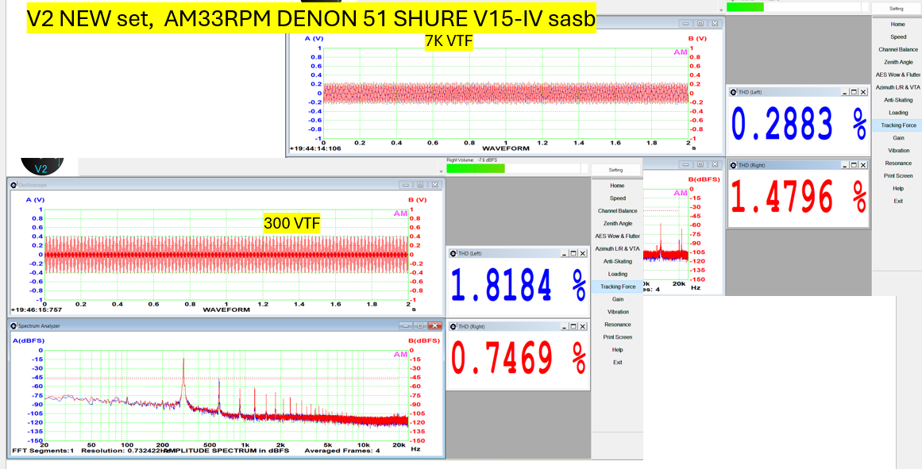922x469 pixels.
Task: Choose AES Wow & Flutter beside the 1.8184 % readout
Action: (617, 236)
